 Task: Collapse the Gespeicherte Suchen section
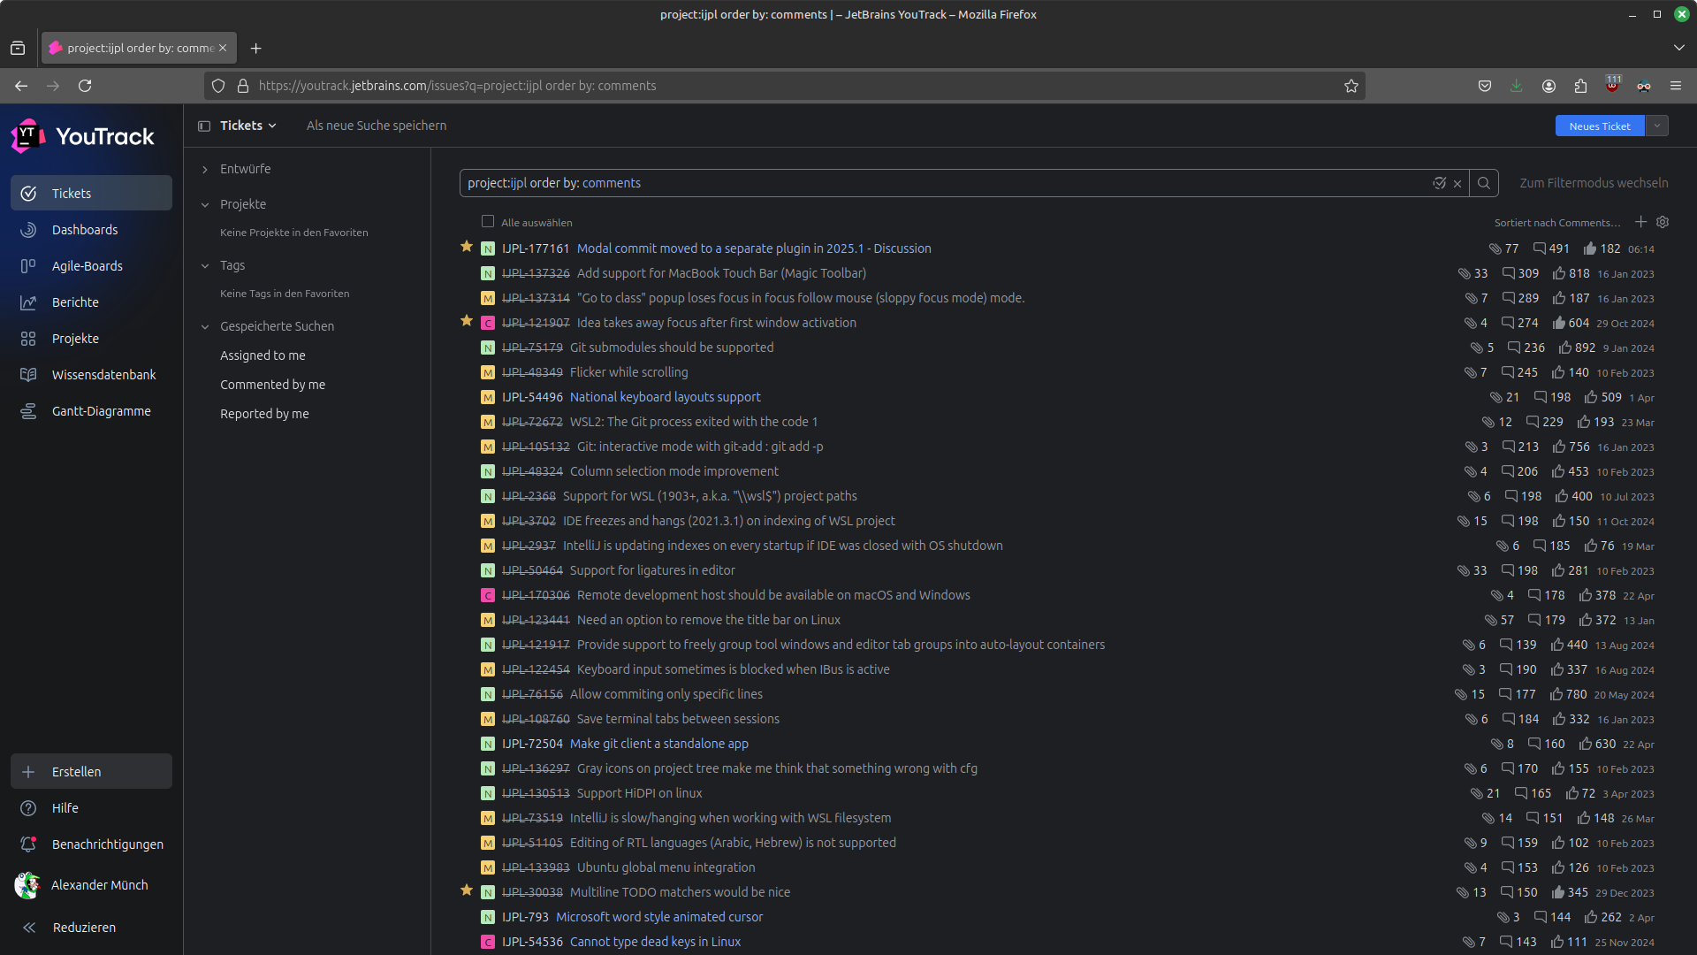pos(205,326)
